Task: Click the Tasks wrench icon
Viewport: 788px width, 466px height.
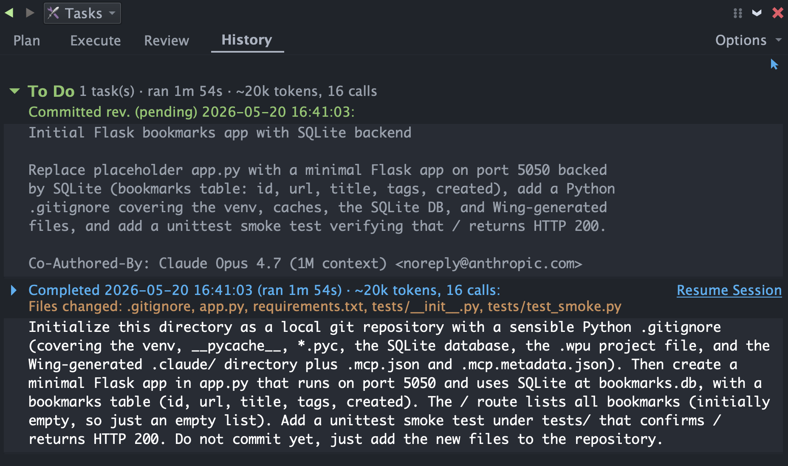Action: 54,13
